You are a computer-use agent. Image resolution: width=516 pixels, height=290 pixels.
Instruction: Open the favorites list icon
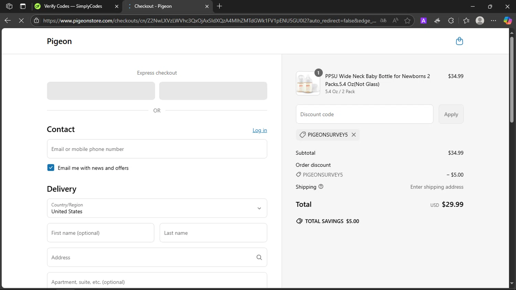tap(466, 21)
